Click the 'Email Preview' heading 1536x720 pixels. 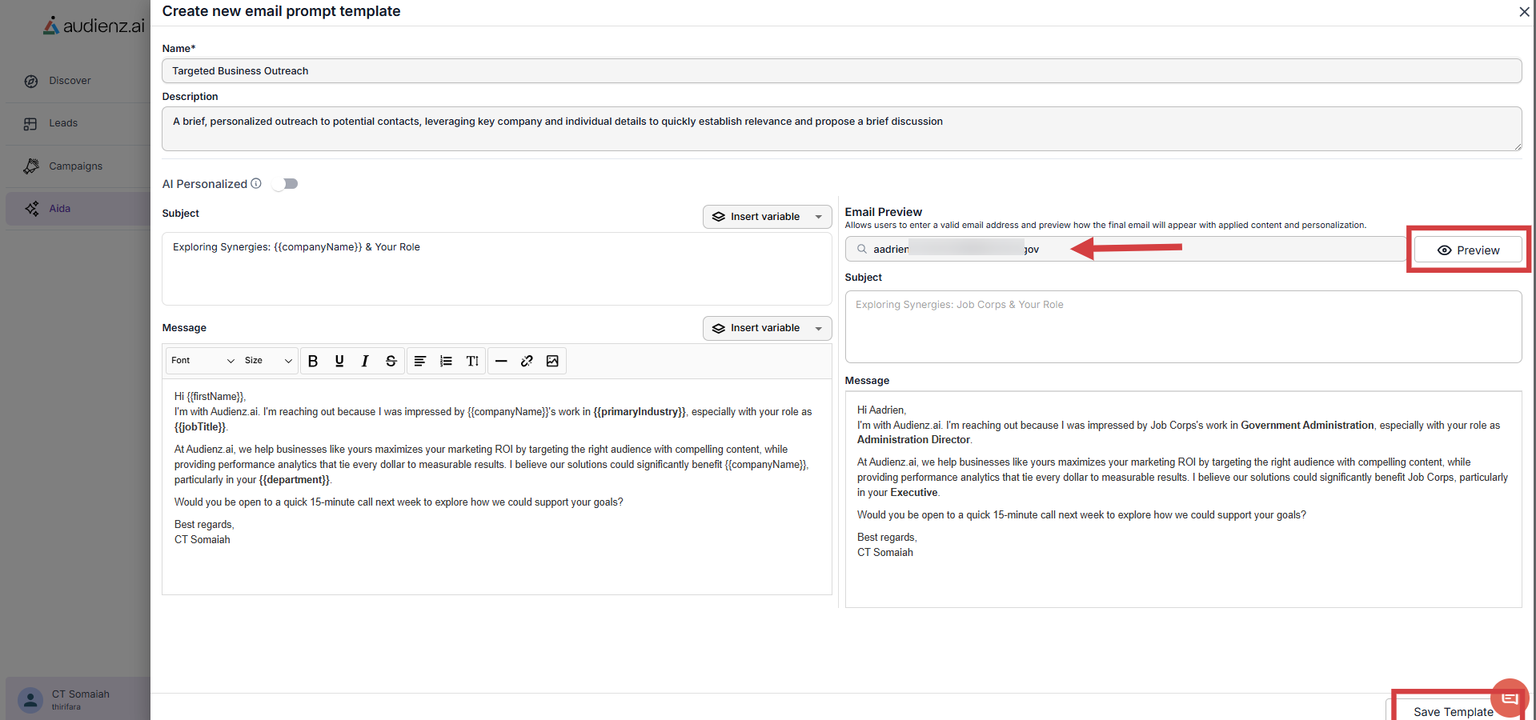click(883, 212)
